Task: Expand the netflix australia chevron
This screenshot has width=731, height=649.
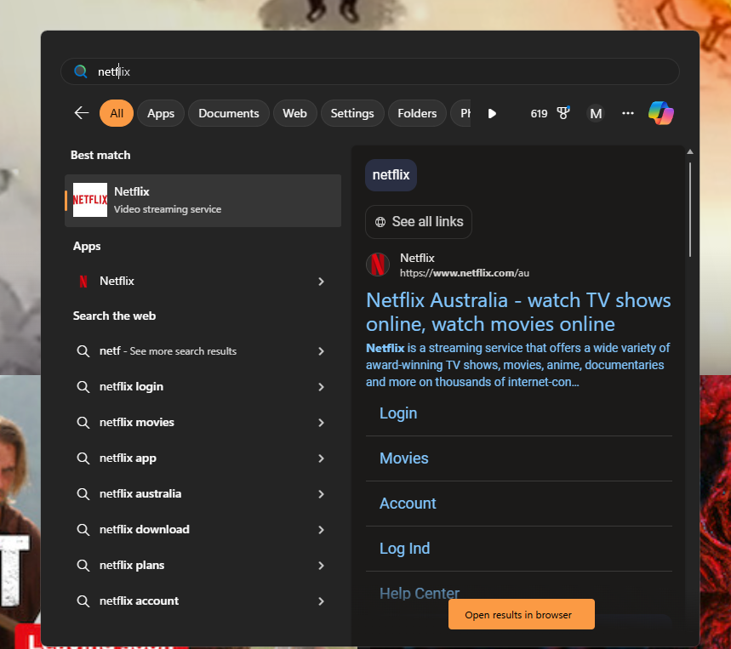Action: (321, 494)
